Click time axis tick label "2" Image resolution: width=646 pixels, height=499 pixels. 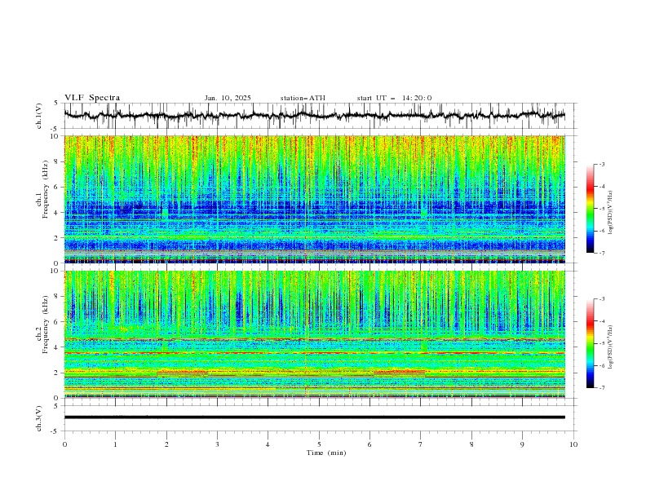click(166, 444)
